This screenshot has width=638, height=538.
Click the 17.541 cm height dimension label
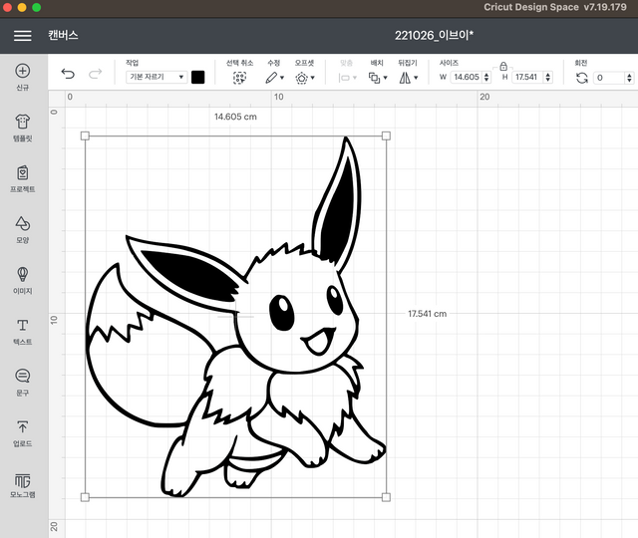pyautogui.click(x=428, y=314)
